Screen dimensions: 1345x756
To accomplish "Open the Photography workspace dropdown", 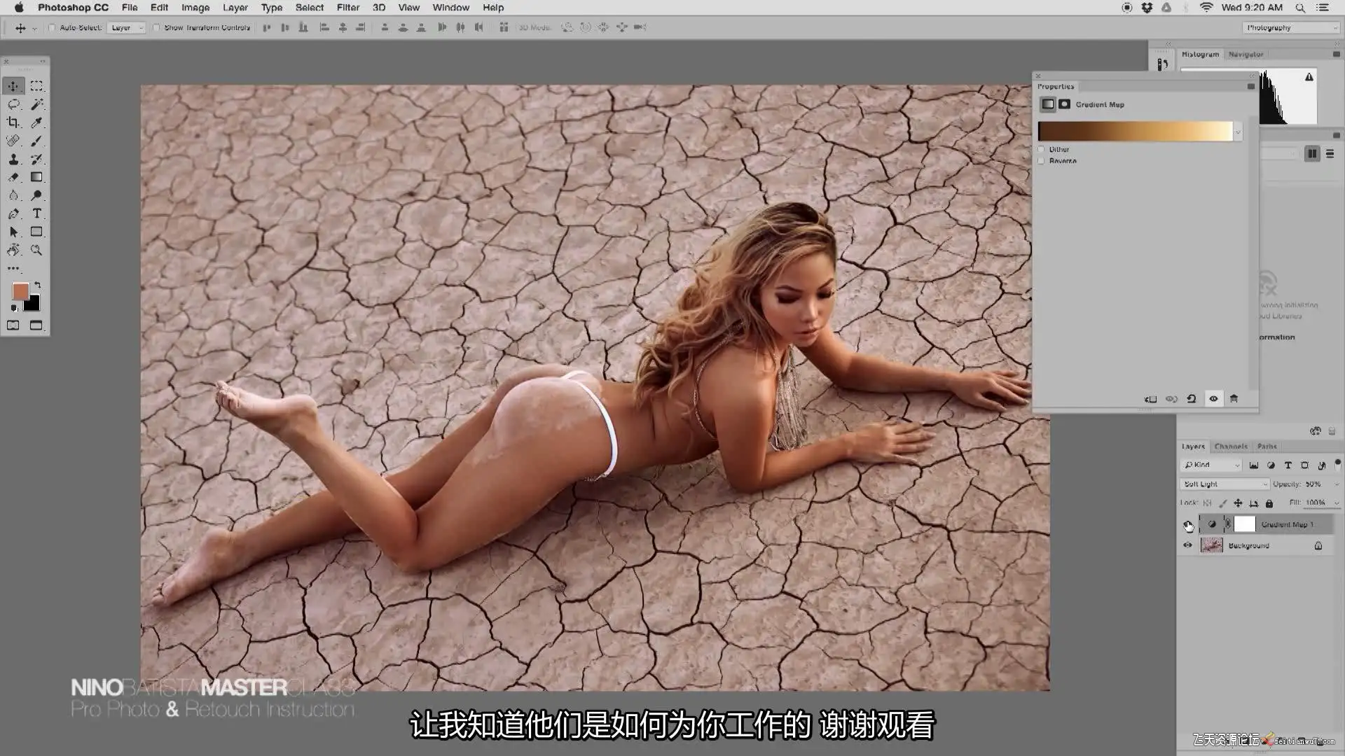I will (1291, 27).
